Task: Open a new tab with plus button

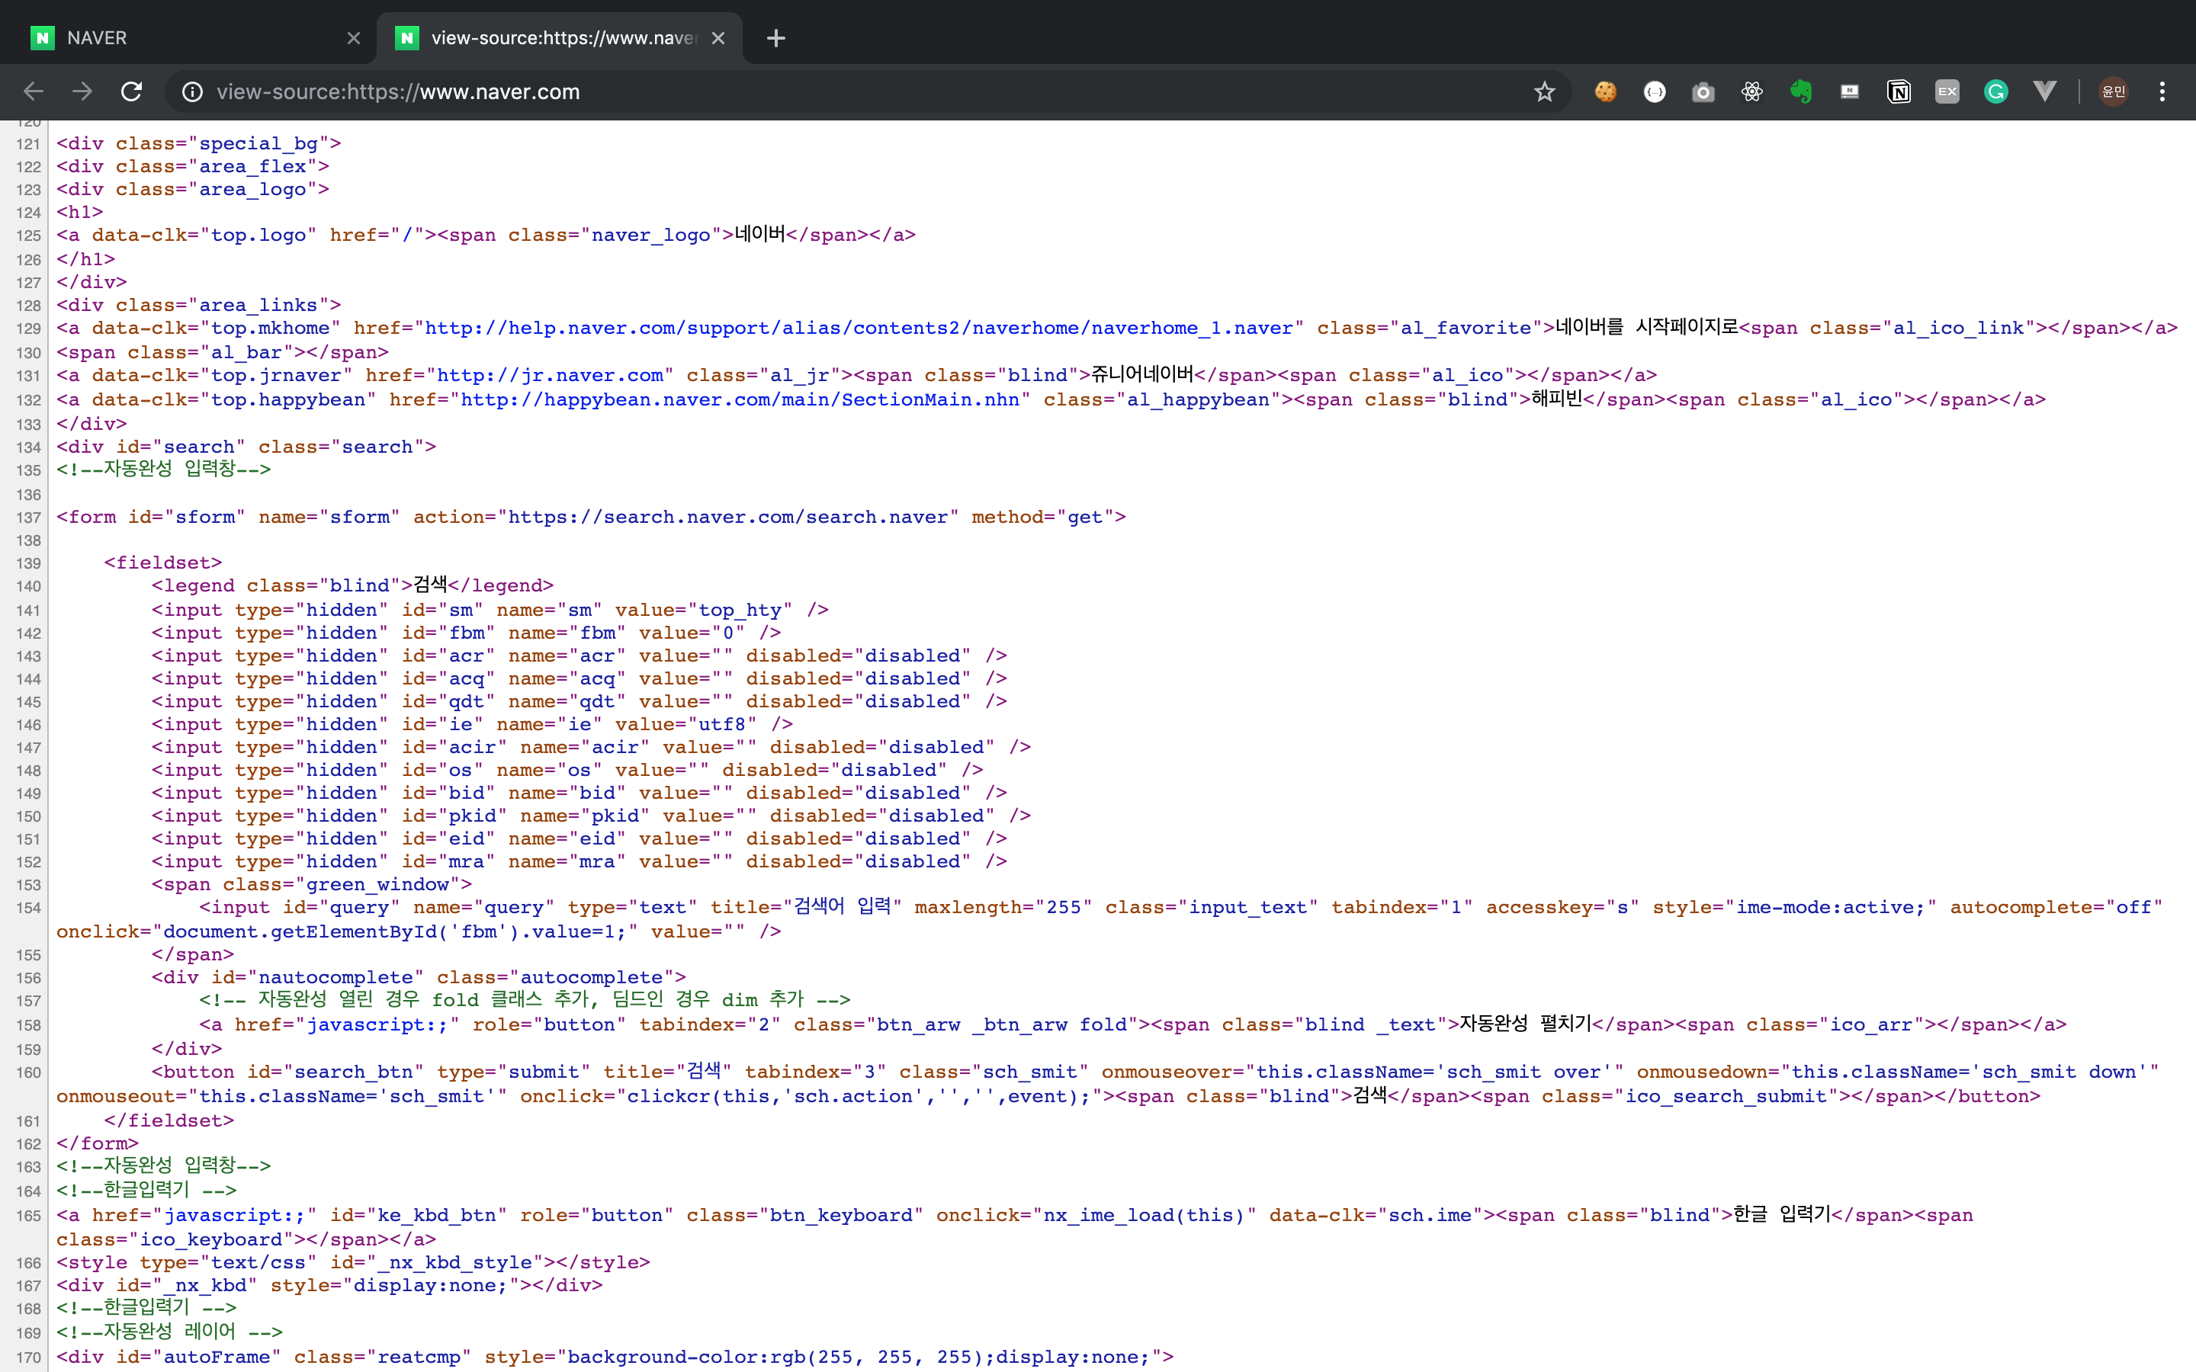Action: click(776, 38)
